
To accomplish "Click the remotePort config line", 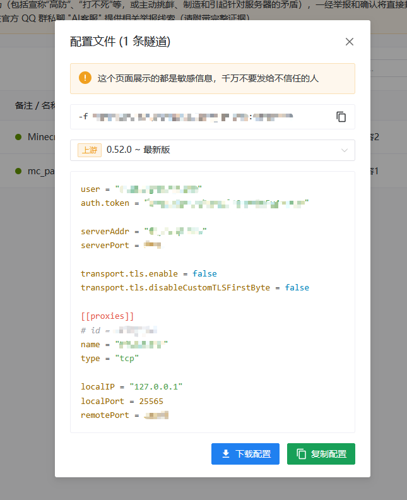I will [x=124, y=415].
